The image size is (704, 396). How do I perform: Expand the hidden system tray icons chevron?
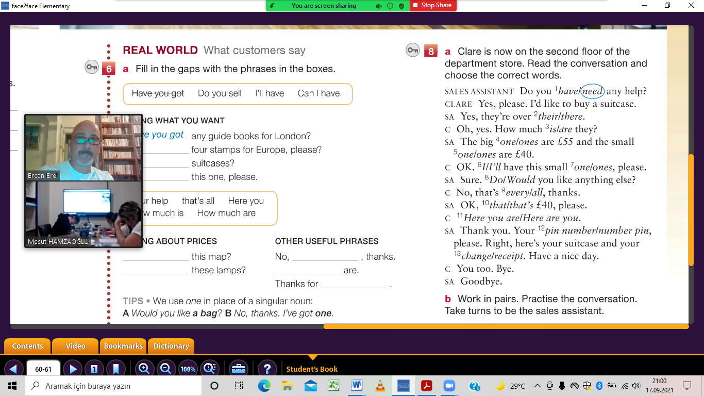(537, 386)
